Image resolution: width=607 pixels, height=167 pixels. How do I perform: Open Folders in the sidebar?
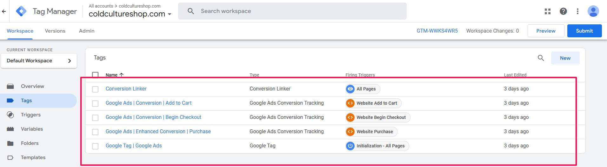[x=30, y=143]
